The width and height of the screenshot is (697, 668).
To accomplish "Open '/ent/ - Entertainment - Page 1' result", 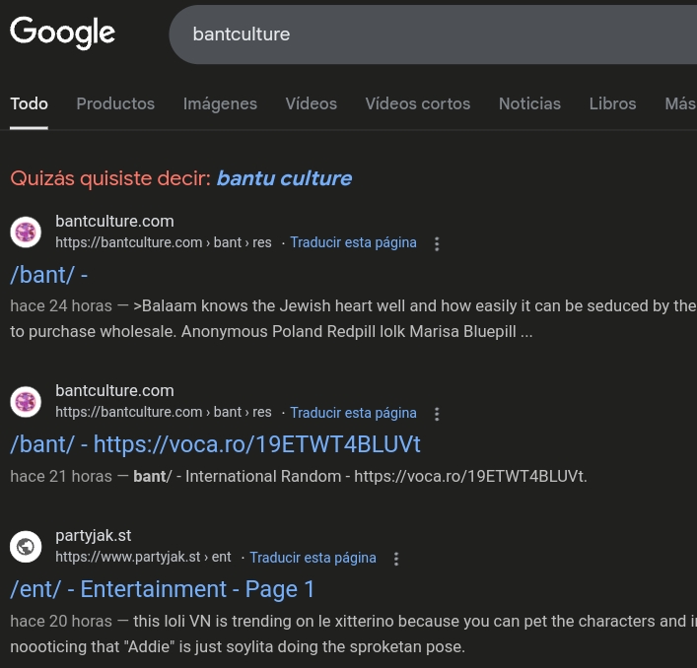I will pyautogui.click(x=163, y=589).
